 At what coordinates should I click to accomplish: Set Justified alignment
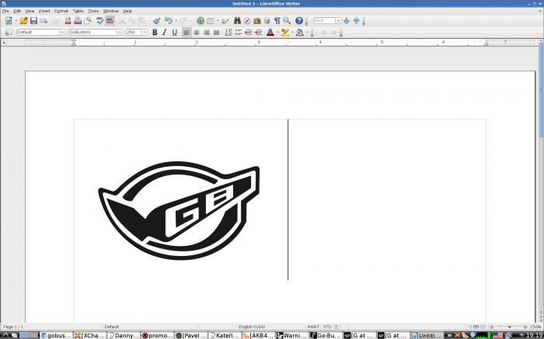(217, 33)
